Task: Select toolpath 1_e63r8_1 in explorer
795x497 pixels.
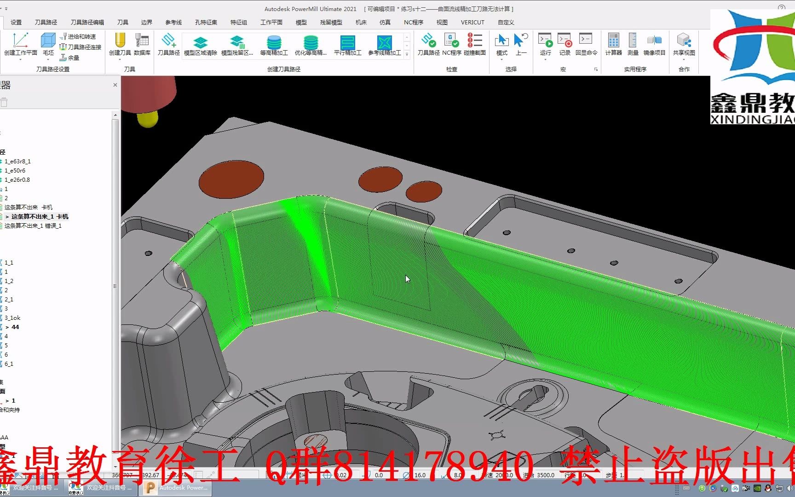Action: click(x=17, y=162)
